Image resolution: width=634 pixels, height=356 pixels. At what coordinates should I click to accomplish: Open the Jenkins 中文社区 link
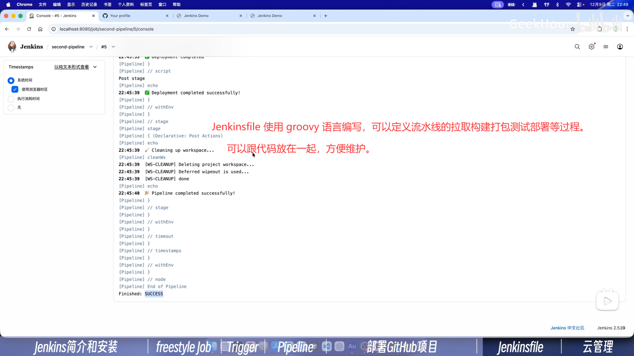[x=567, y=328]
